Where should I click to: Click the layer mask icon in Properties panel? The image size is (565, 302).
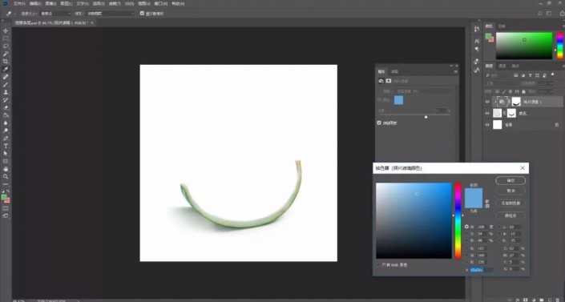click(389, 81)
